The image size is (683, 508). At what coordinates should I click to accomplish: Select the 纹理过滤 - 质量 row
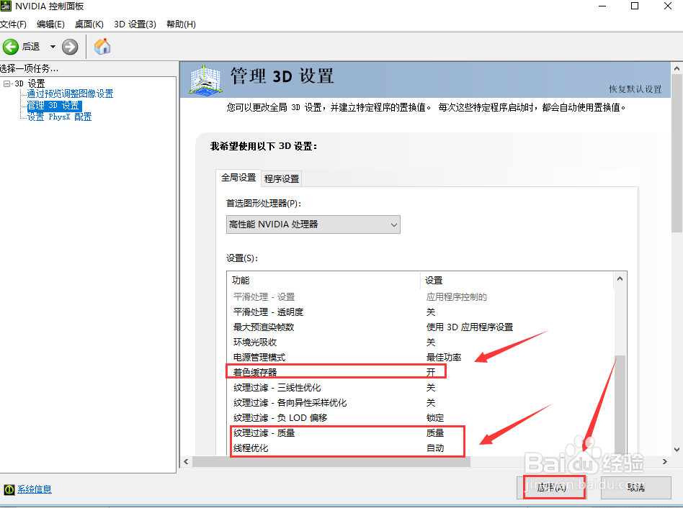[x=420, y=432]
